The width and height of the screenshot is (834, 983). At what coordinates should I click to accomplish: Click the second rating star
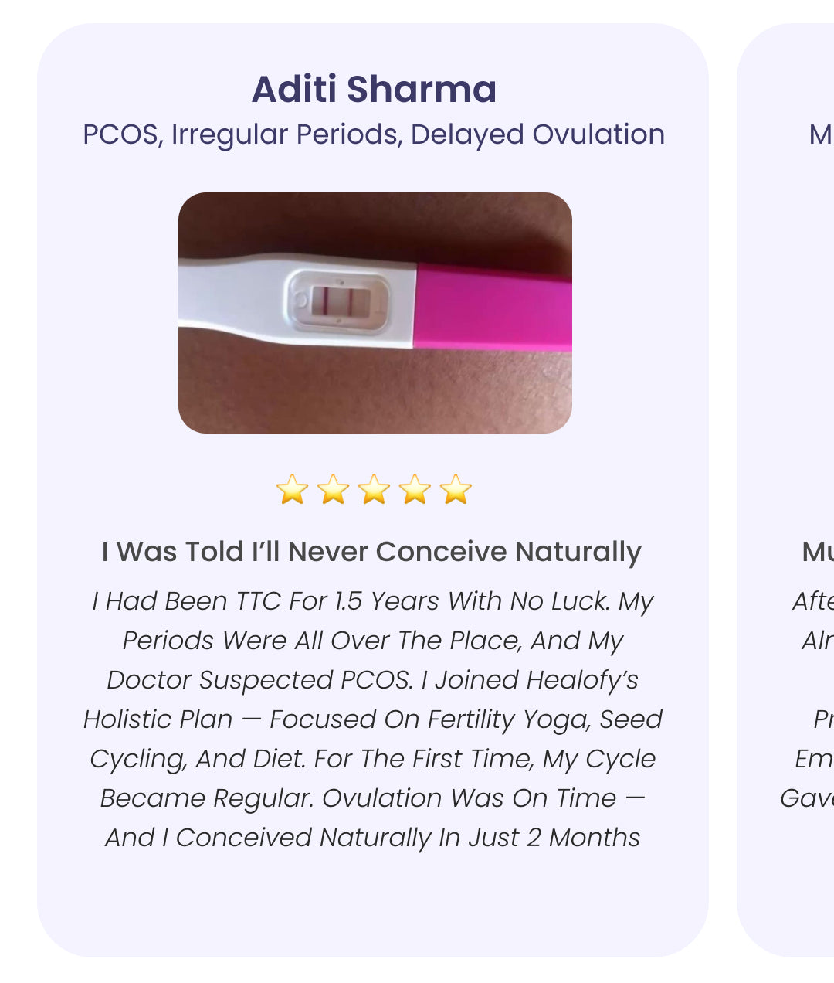[x=334, y=489]
